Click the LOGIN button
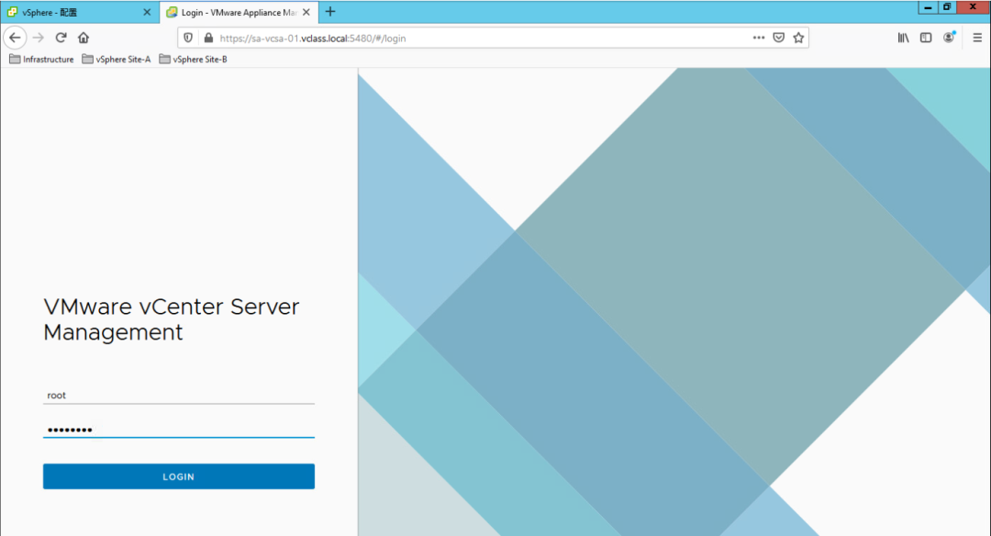Viewport: 991px width, 536px height. coord(179,476)
